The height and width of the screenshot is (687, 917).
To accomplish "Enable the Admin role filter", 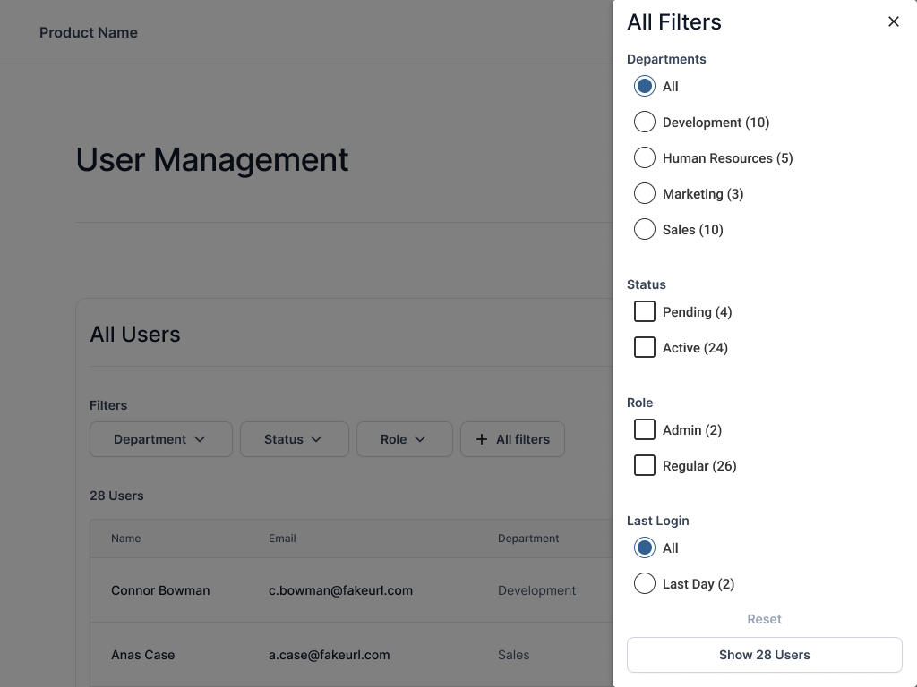I will (645, 429).
